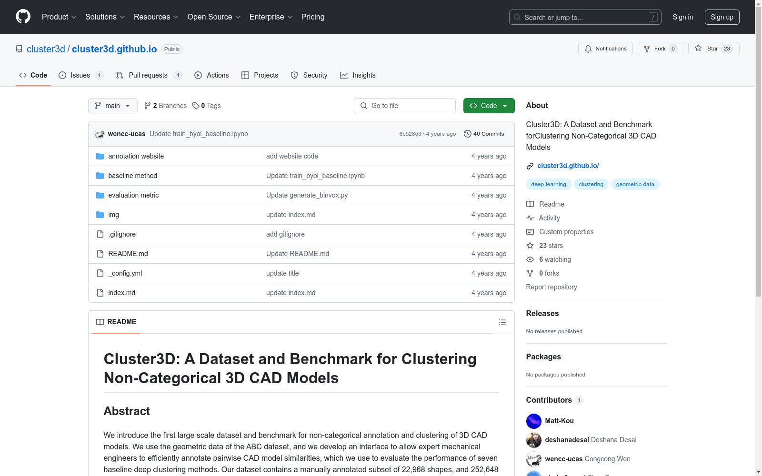Open the annotation website folder icon
The image size is (762, 476).
[100, 156]
